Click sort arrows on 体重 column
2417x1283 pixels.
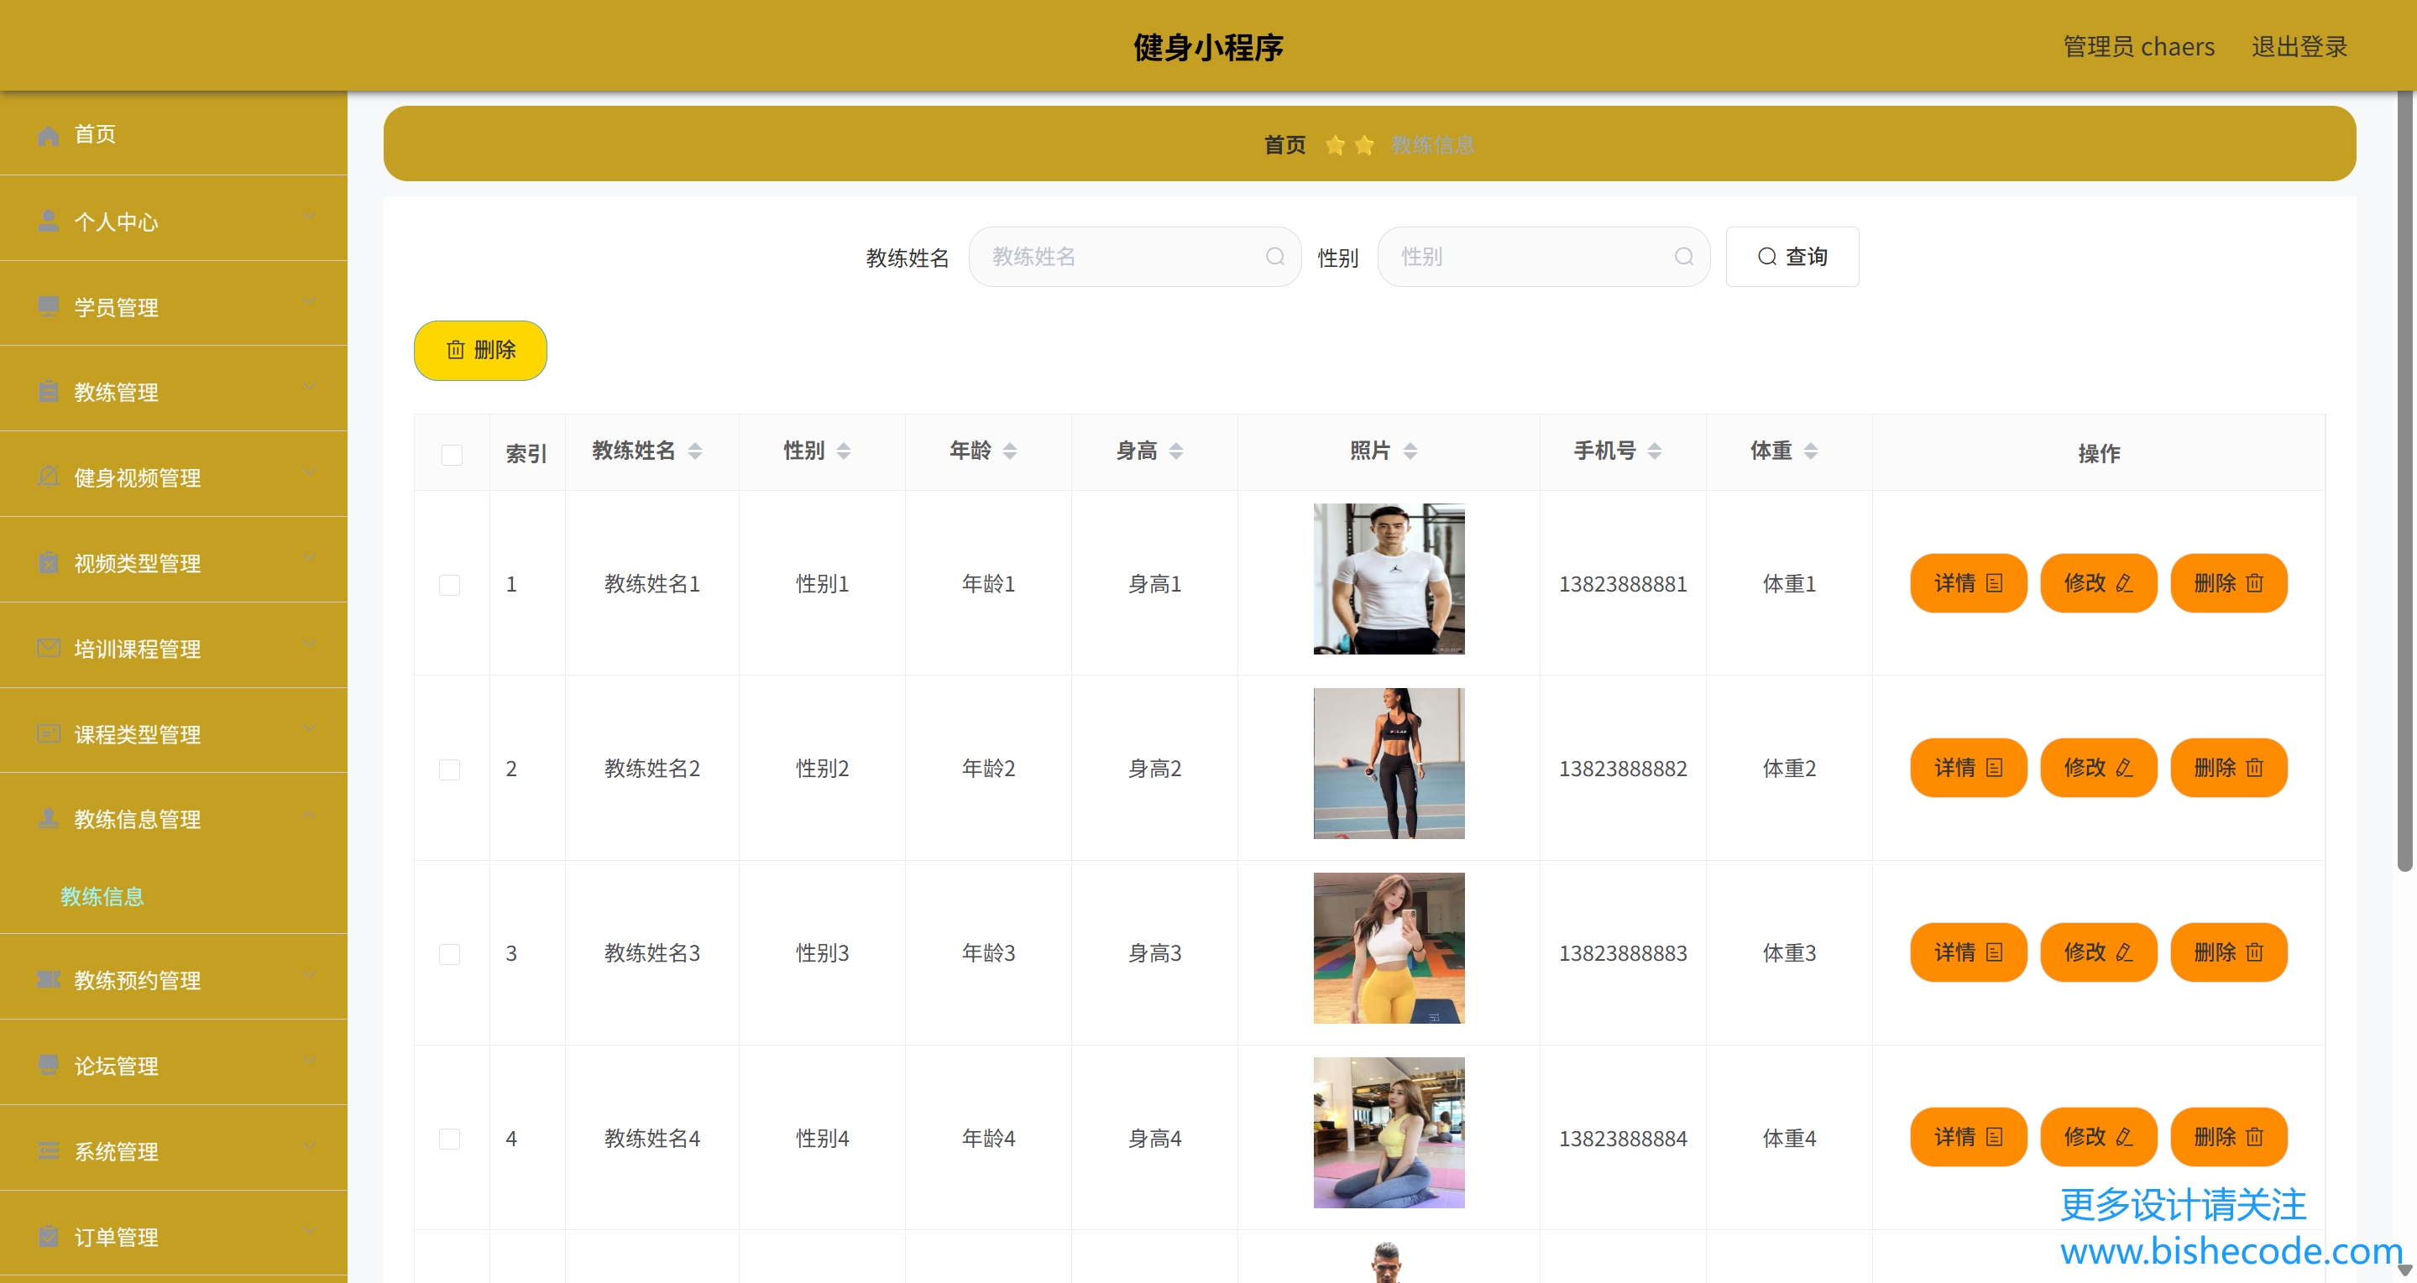(1810, 452)
